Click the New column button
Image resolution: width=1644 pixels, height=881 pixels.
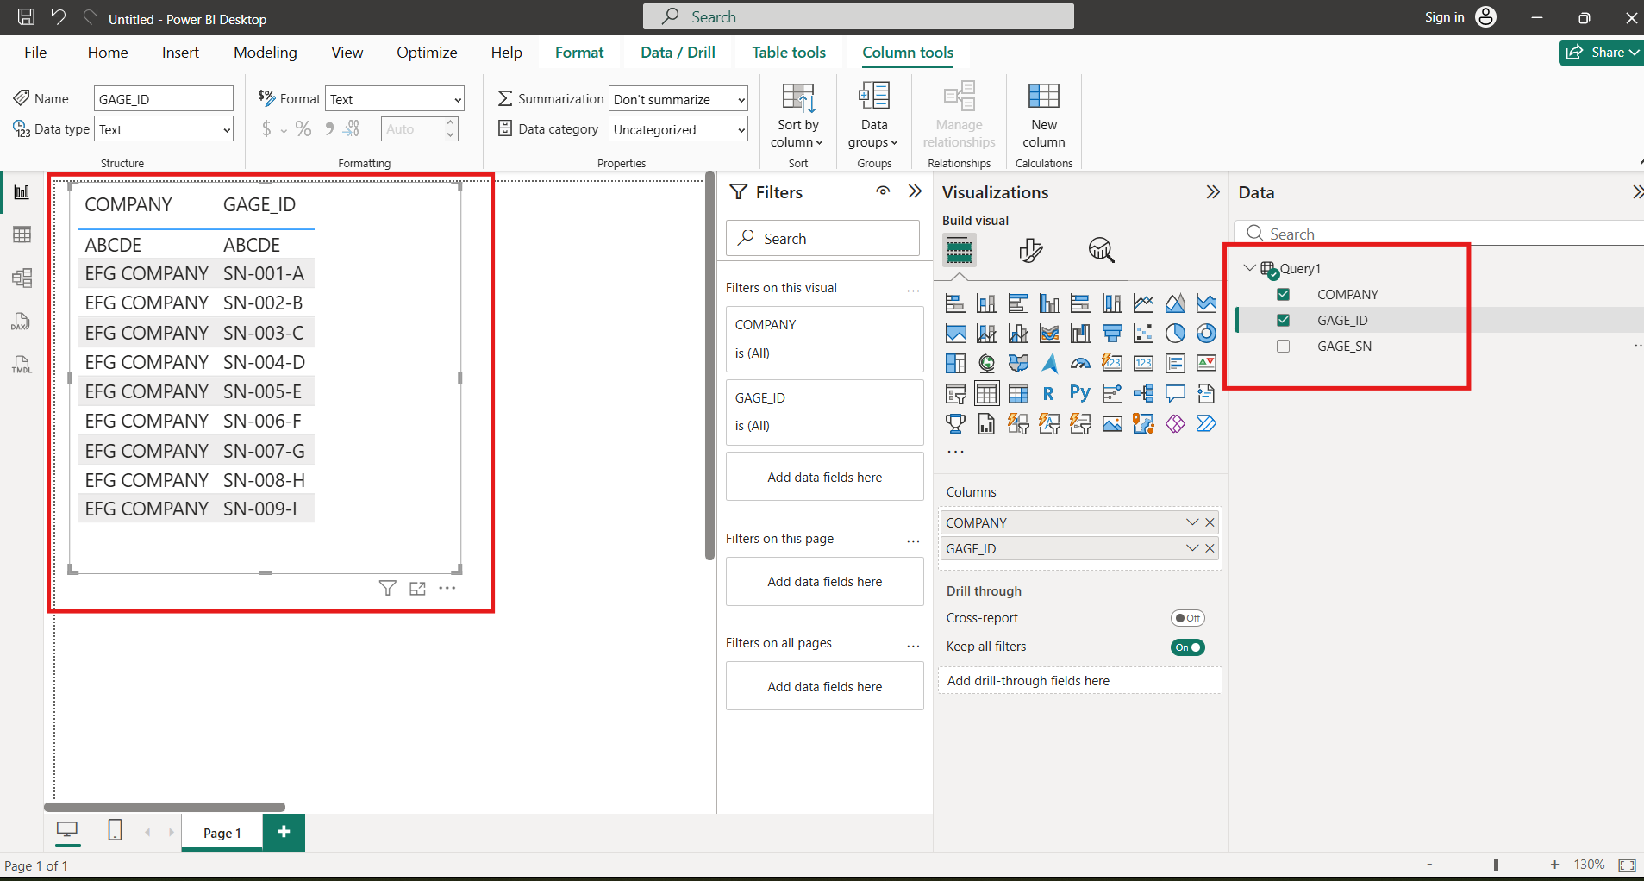tap(1043, 116)
